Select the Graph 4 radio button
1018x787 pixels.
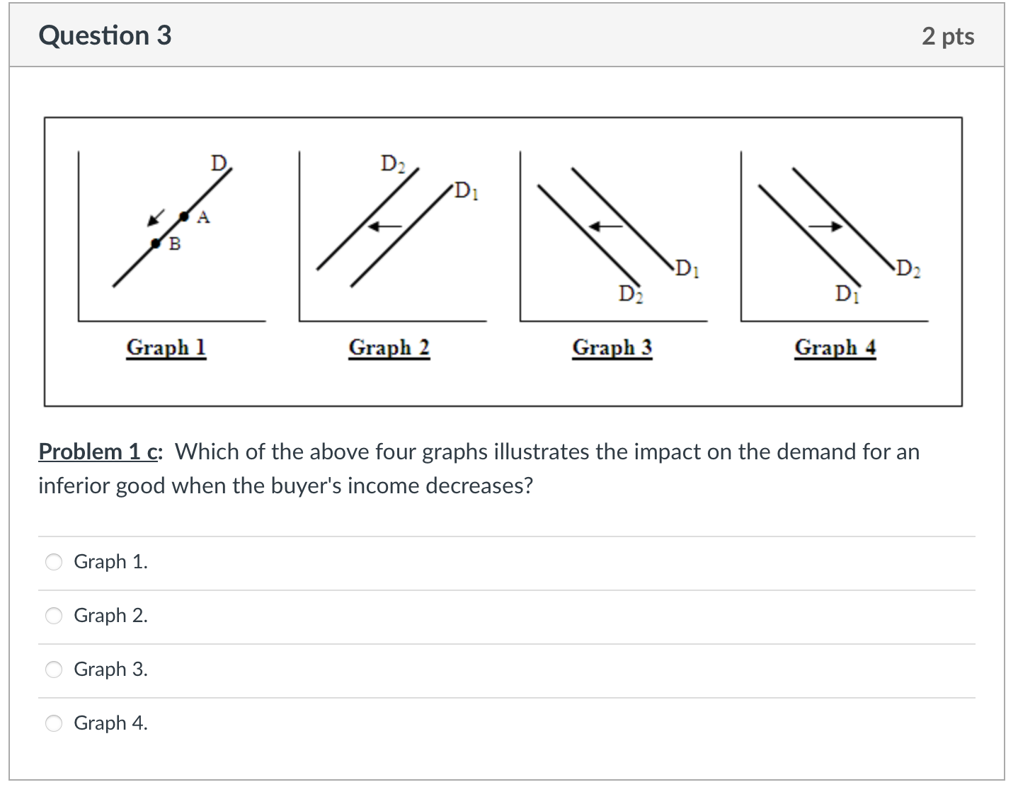coord(53,723)
